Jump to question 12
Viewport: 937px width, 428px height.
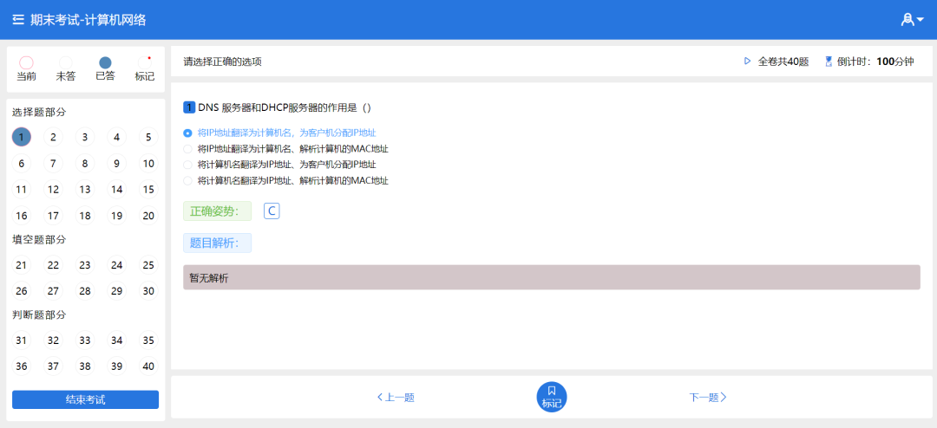[x=53, y=190]
